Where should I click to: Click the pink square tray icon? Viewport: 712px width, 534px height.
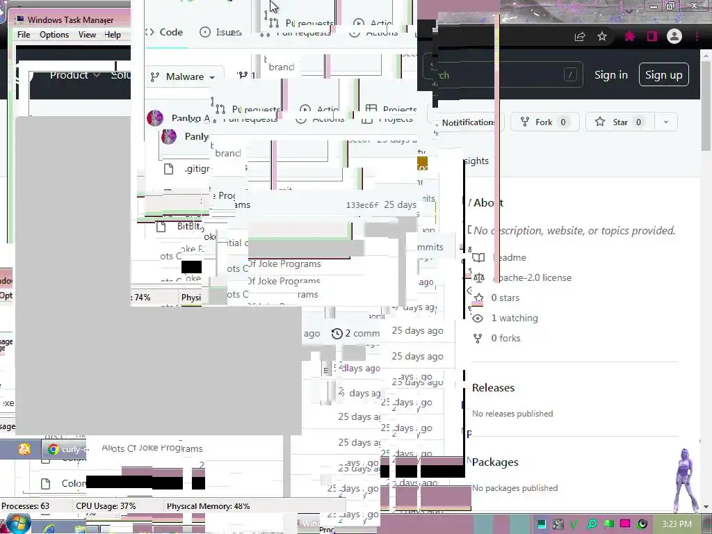(x=625, y=524)
